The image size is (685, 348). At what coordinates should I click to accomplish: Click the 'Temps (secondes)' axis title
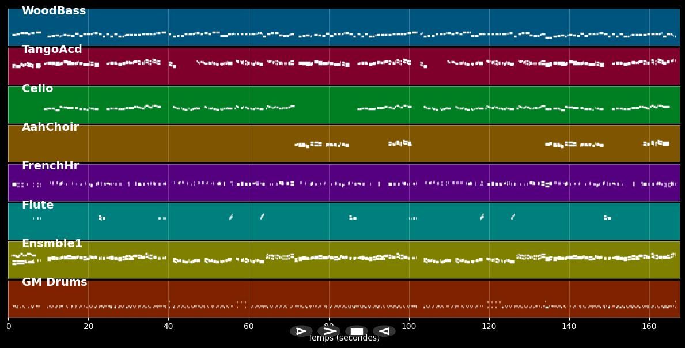(x=344, y=338)
